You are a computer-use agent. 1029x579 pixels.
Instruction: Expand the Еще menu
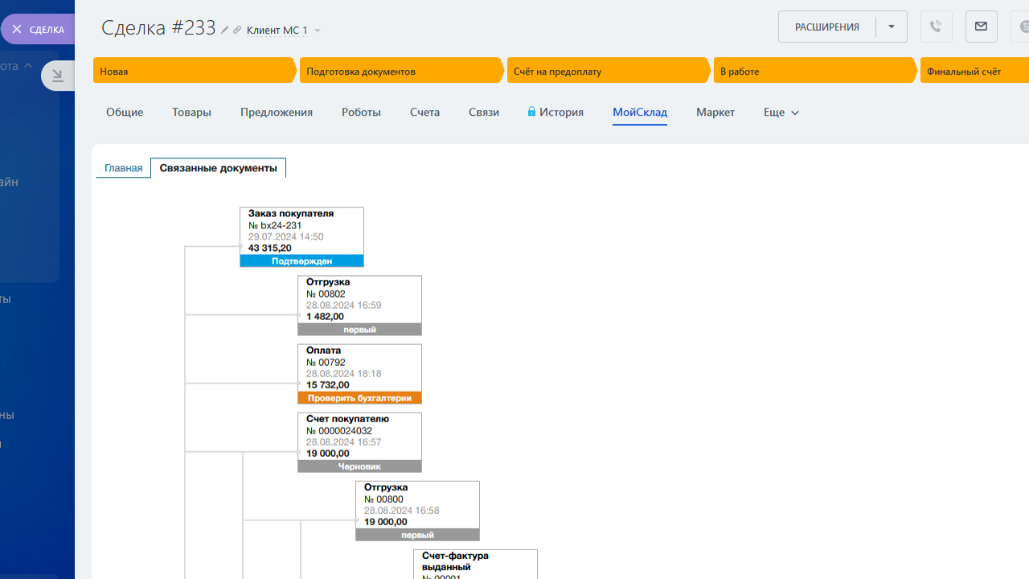[781, 113]
